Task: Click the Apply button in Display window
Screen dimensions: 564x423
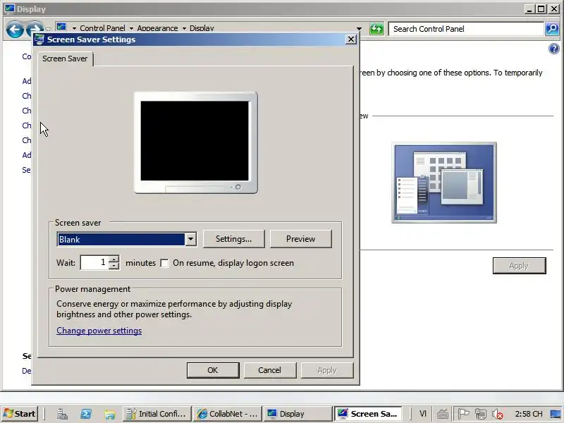Action: pyautogui.click(x=519, y=266)
